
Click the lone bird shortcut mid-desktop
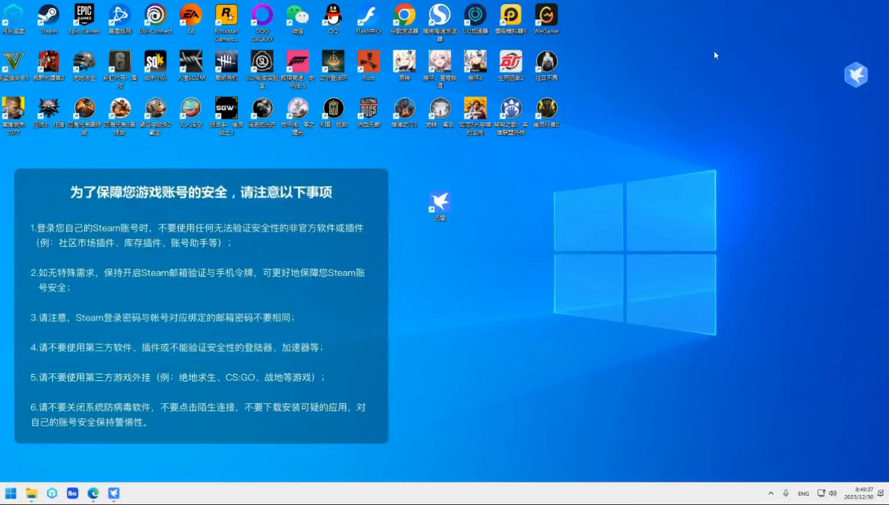(440, 202)
